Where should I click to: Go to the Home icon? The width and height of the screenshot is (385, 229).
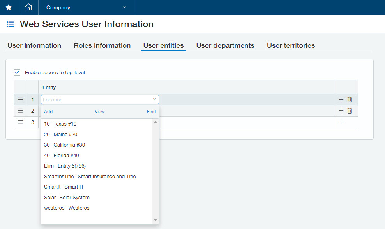[28, 7]
